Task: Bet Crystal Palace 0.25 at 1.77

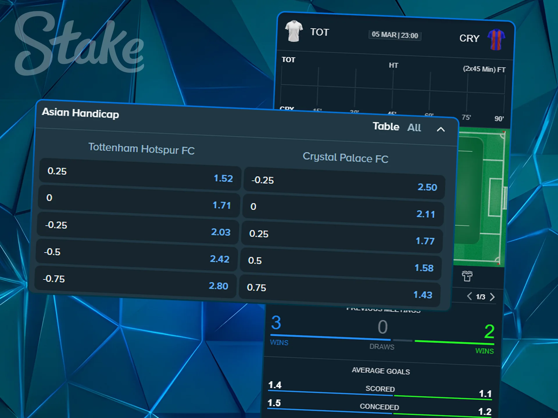Action: pos(342,237)
